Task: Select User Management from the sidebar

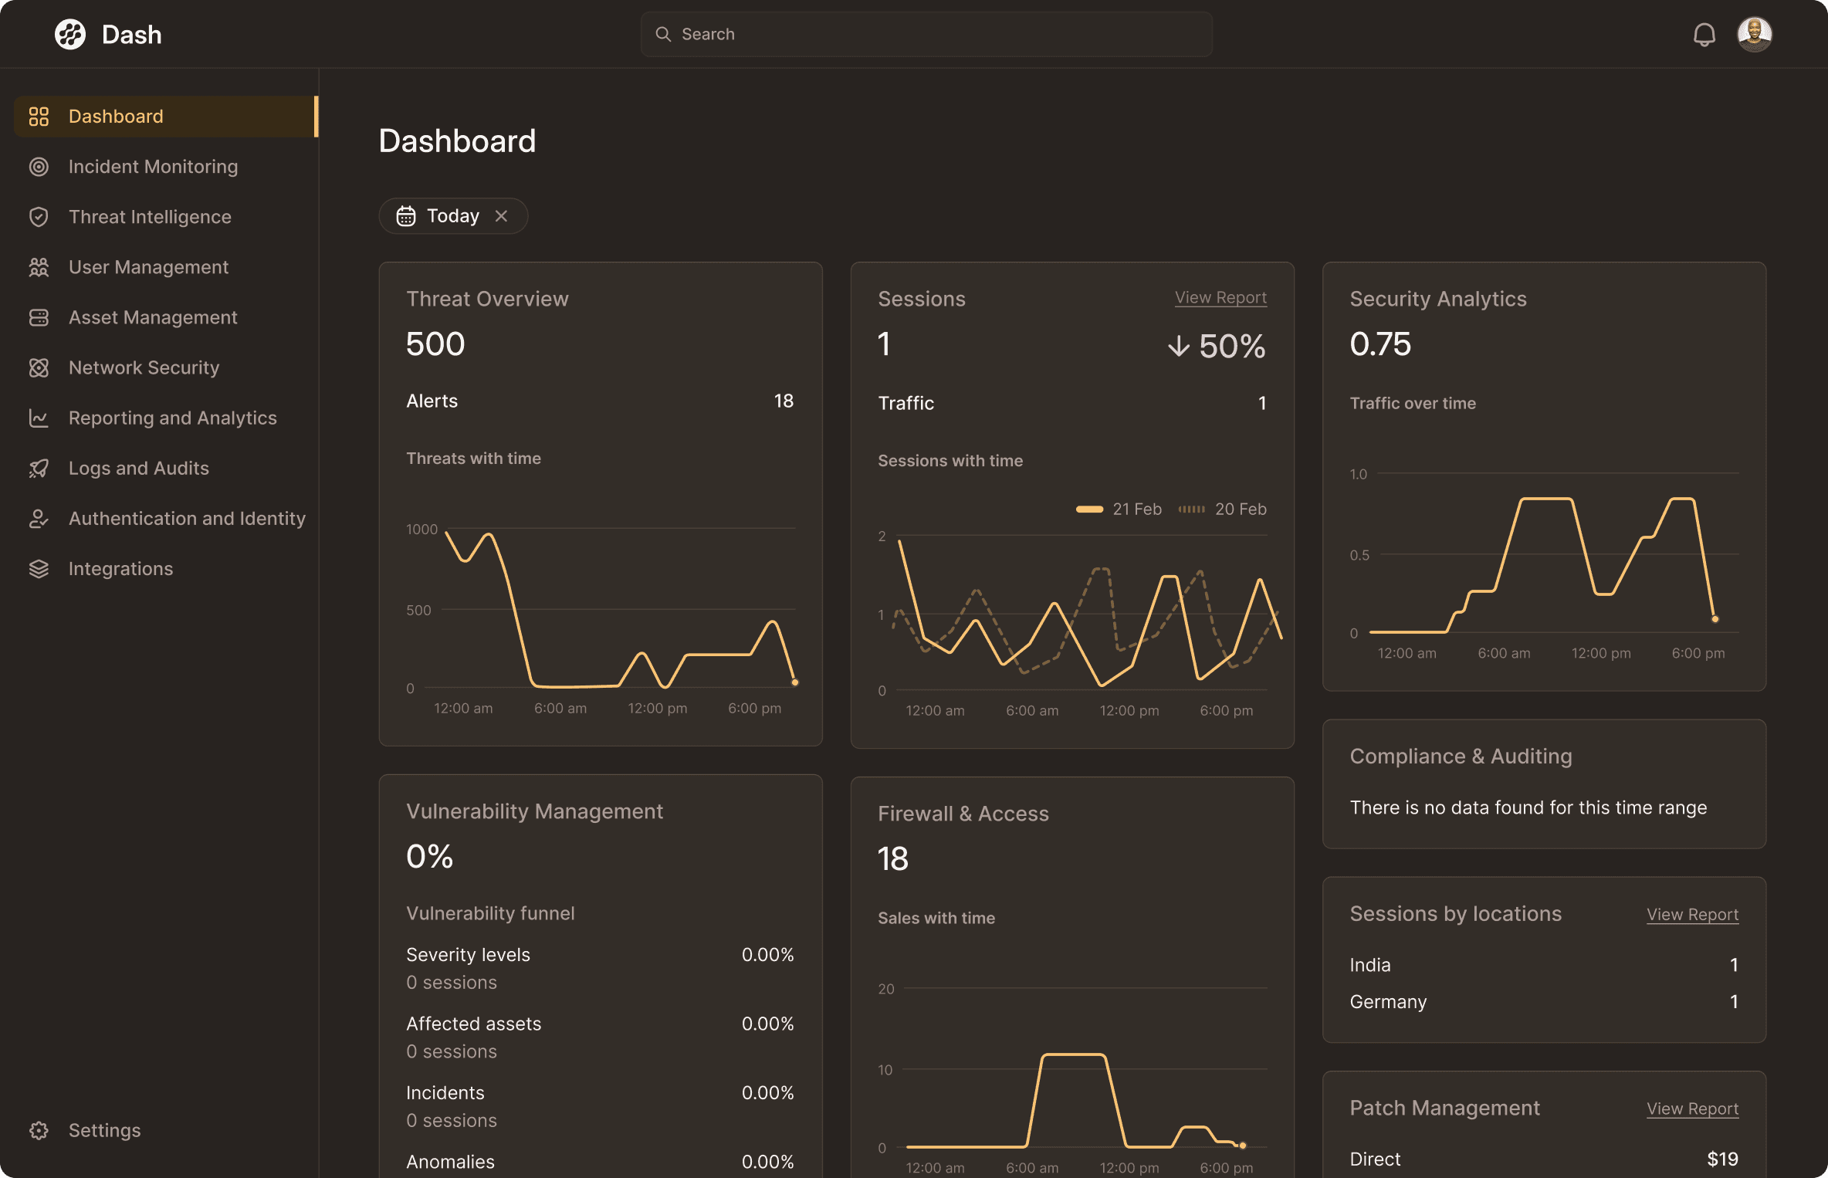Action: coord(148,266)
